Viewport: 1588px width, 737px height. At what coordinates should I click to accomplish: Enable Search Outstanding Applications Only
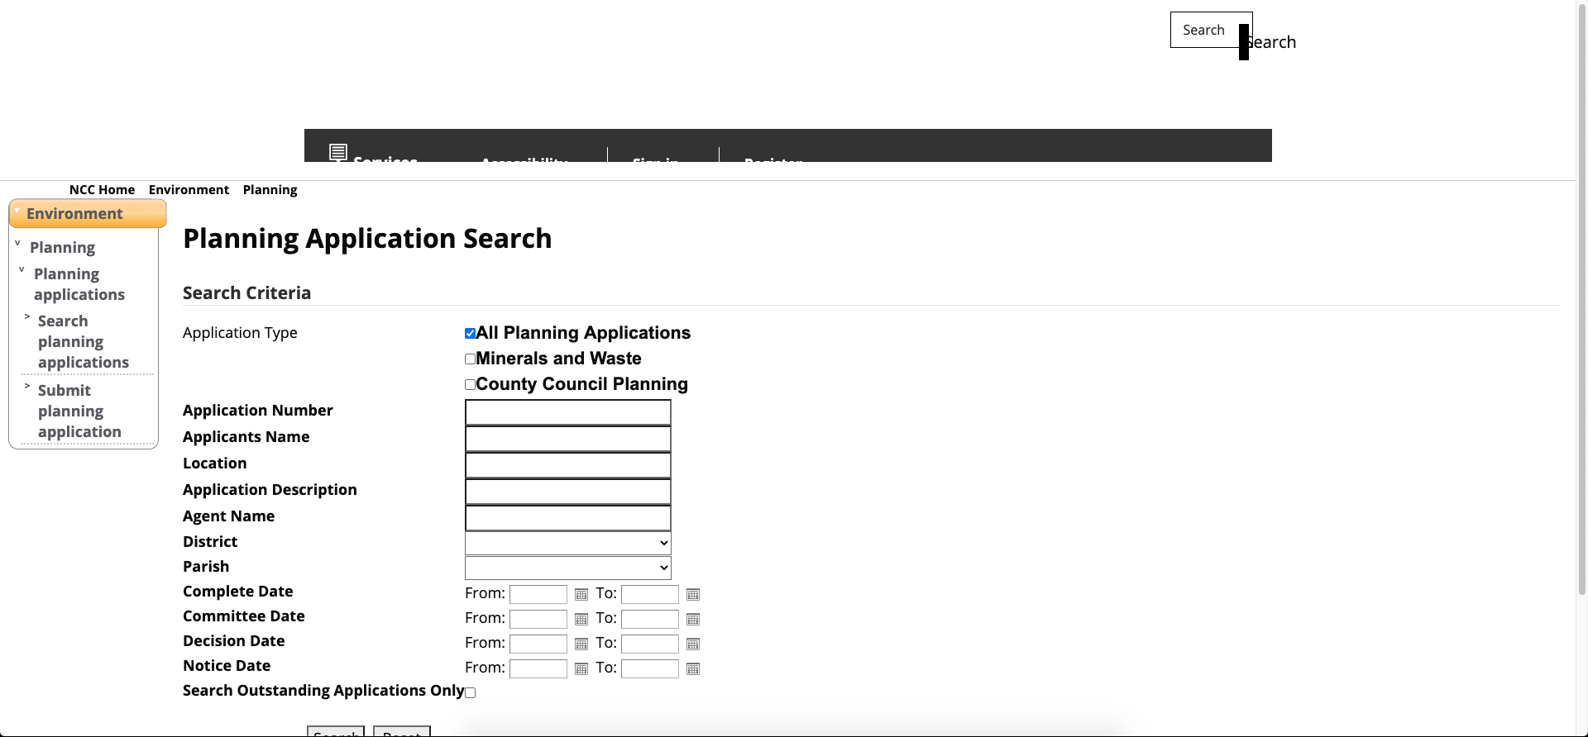470,693
